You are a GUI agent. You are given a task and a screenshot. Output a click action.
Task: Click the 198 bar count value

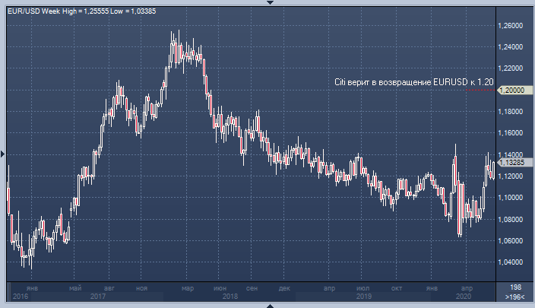pyautogui.click(x=514, y=287)
